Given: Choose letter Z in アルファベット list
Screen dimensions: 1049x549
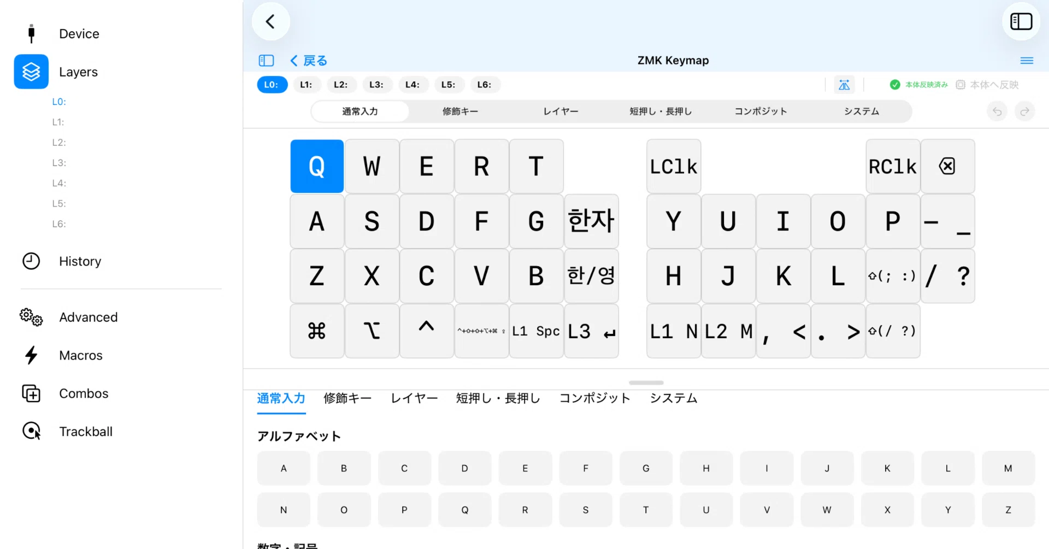Looking at the screenshot, I should 1008,510.
